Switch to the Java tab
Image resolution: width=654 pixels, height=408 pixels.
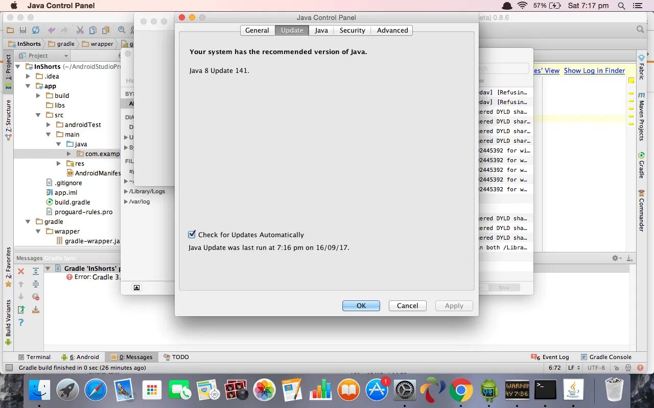pos(321,30)
